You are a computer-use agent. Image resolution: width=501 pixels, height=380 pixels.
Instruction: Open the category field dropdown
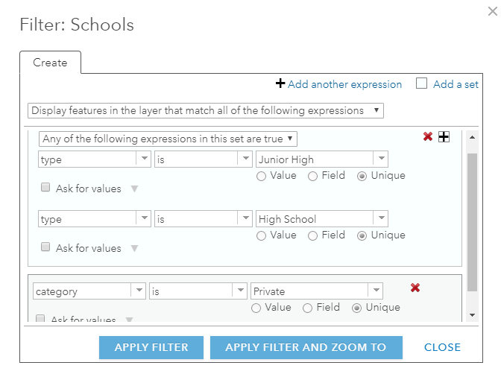(89, 291)
